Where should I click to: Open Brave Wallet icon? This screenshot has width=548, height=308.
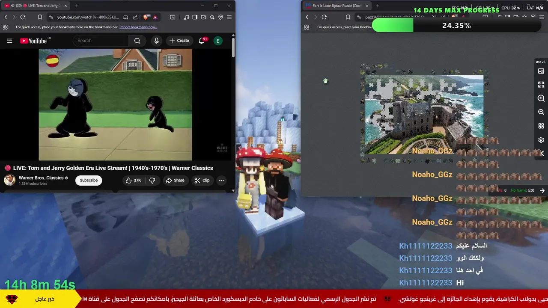(203, 17)
